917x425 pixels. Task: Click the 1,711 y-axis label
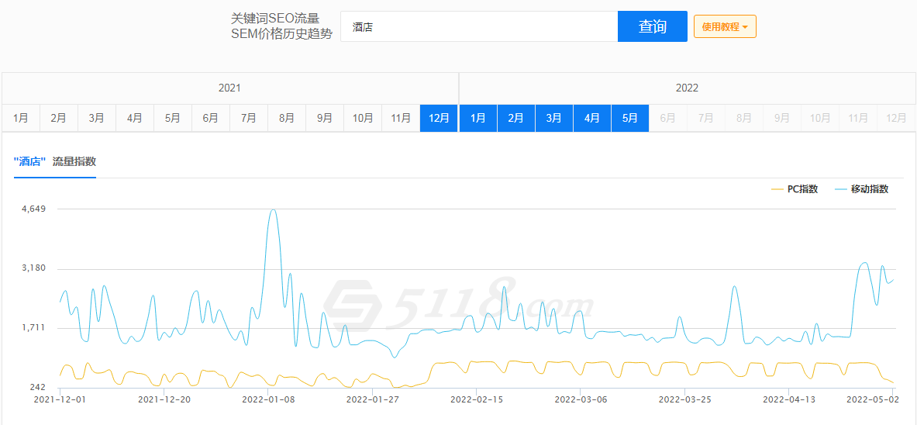[33, 328]
